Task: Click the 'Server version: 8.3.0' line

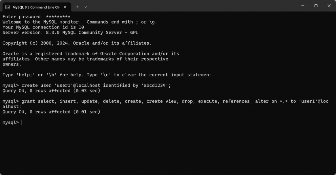Action: [x=70, y=32]
